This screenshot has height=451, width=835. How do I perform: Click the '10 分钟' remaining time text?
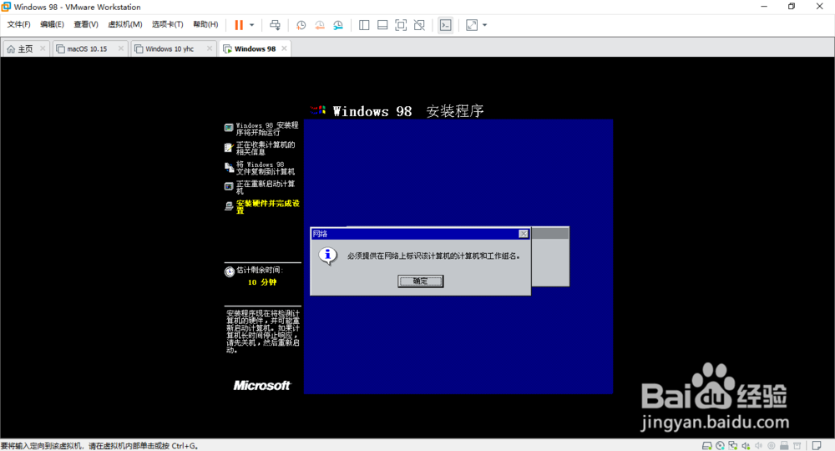pyautogui.click(x=262, y=282)
